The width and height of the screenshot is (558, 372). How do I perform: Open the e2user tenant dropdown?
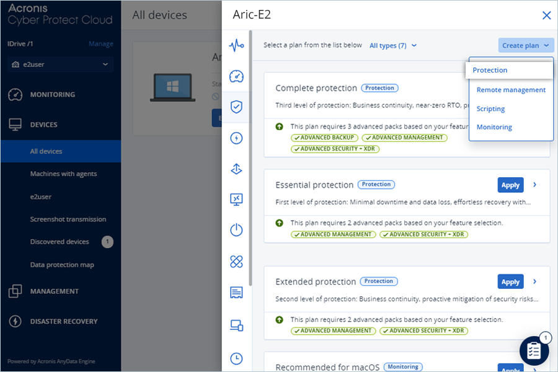pyautogui.click(x=60, y=64)
